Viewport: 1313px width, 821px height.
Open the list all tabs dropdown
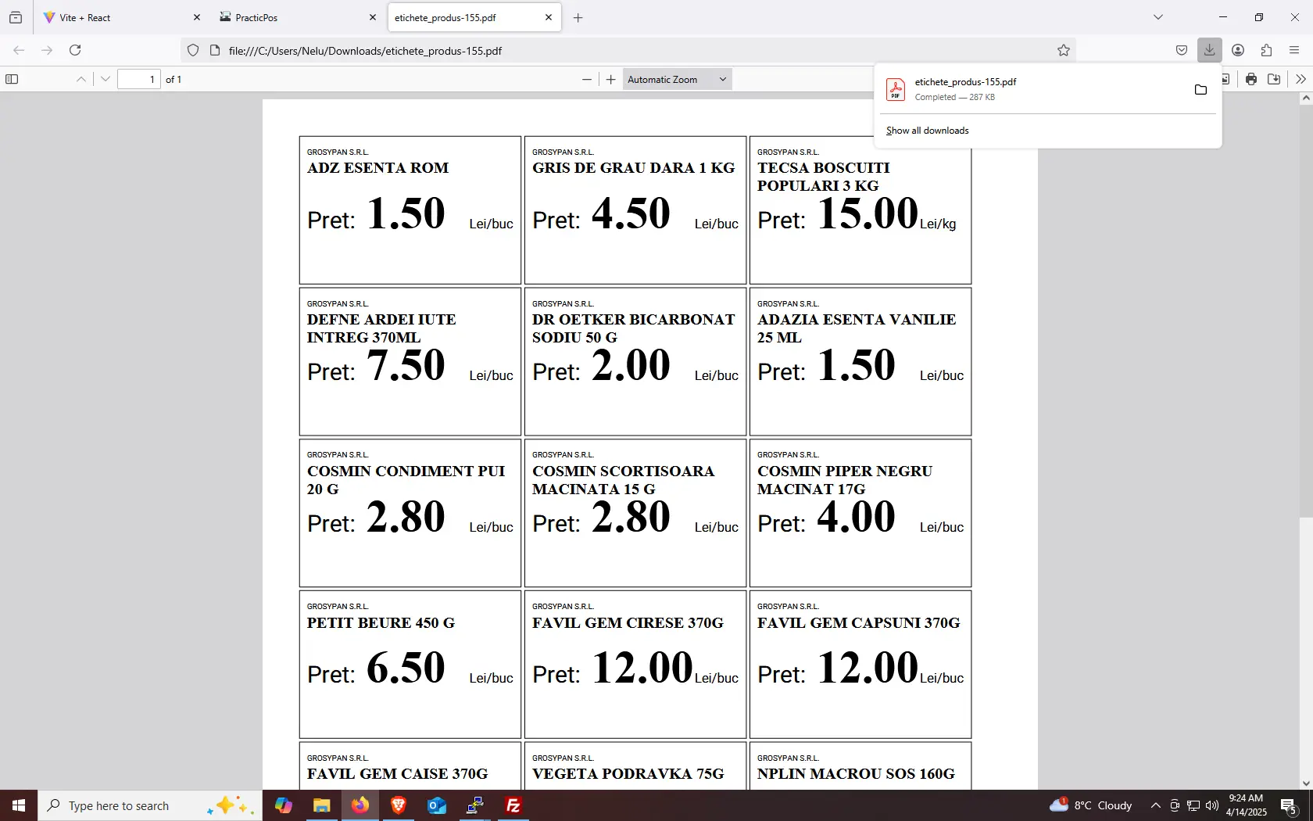tap(1158, 17)
